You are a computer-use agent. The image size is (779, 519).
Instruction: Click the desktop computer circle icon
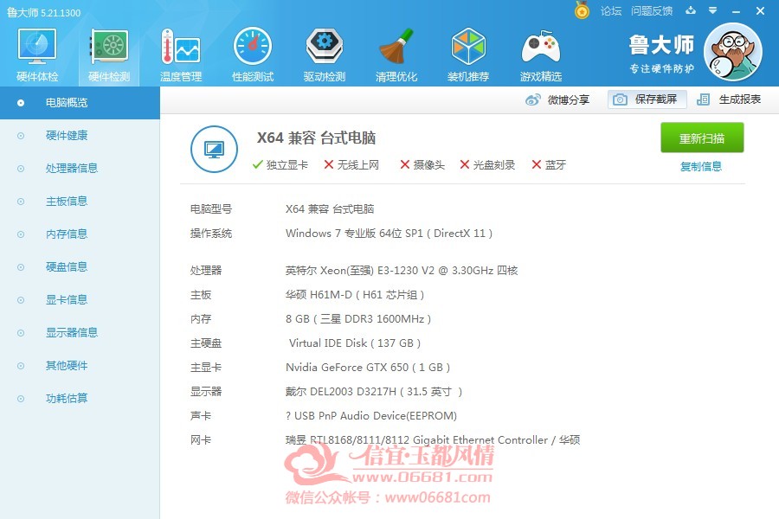(x=214, y=149)
